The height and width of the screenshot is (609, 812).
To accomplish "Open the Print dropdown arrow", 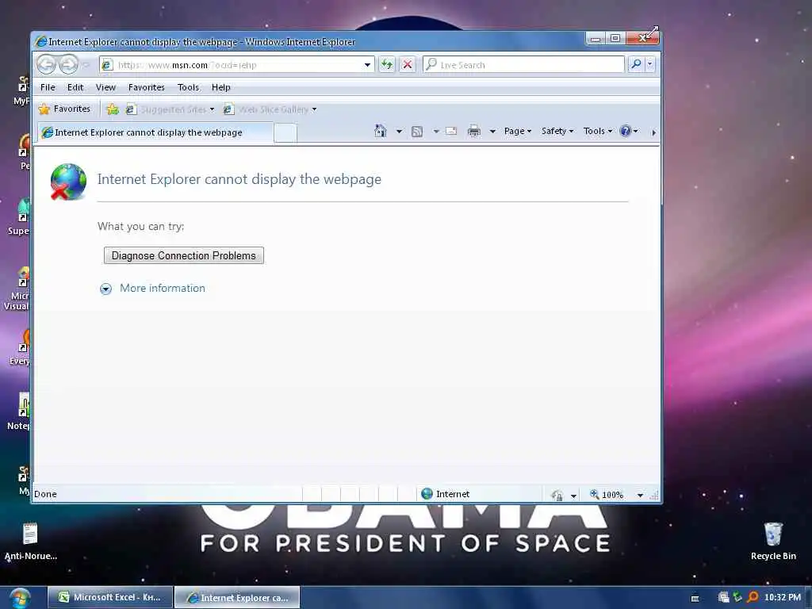I will click(492, 132).
